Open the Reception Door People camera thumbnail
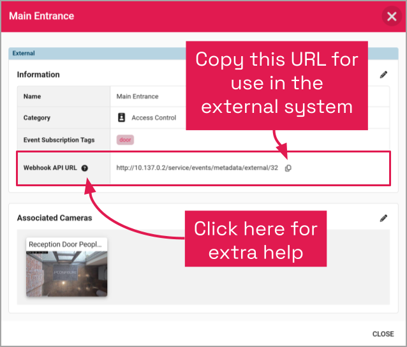Viewport: 407px width, 347px height. pos(67,274)
